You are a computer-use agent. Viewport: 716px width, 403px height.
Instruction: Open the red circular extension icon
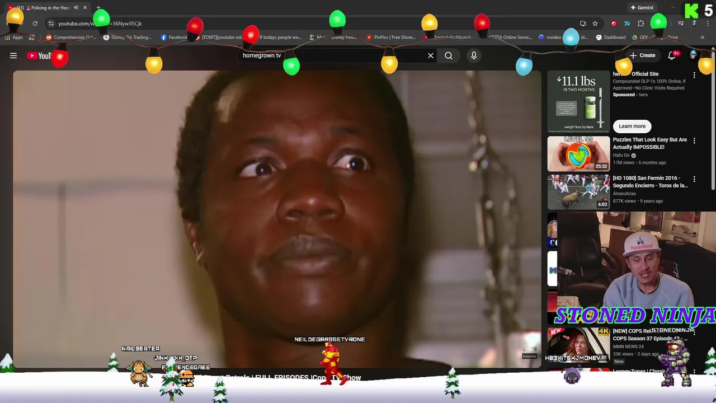click(x=614, y=24)
